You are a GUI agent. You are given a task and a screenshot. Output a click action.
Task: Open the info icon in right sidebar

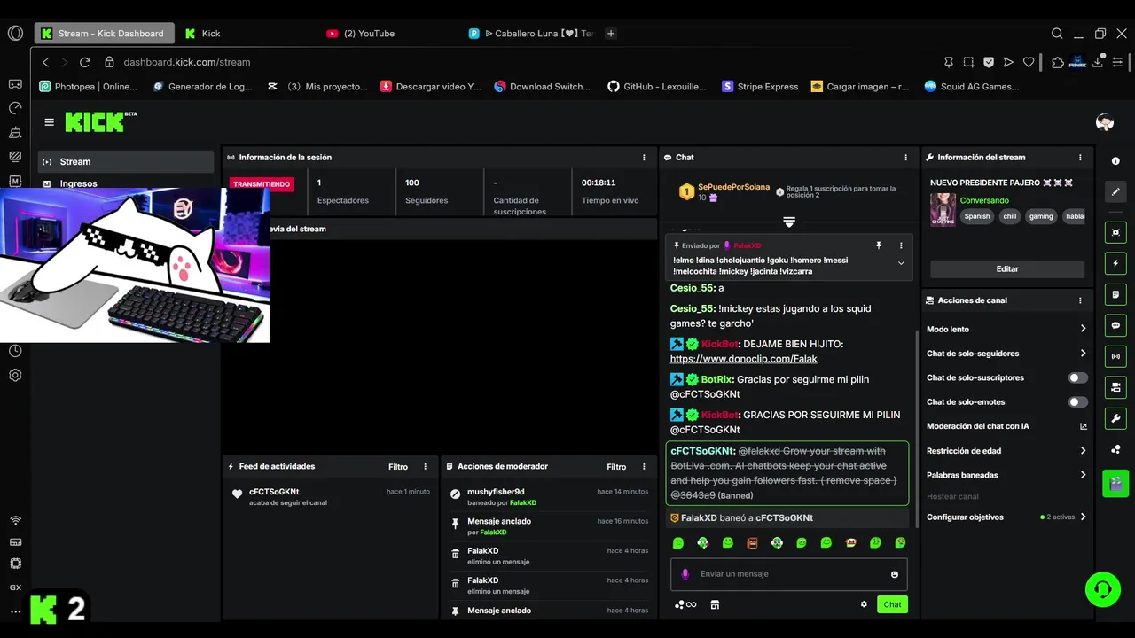pyautogui.click(x=1115, y=161)
